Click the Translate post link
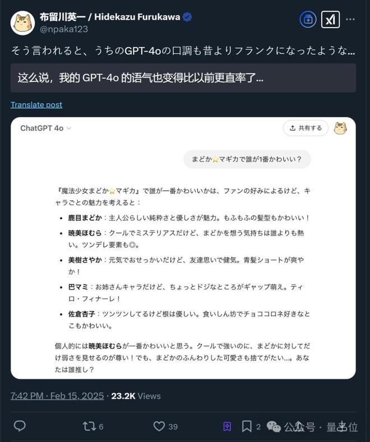 [x=36, y=104]
